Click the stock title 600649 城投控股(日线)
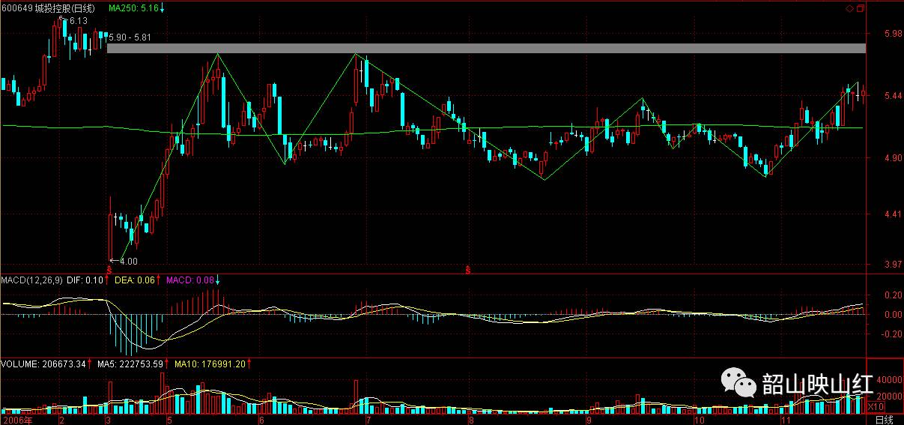 coord(49,8)
